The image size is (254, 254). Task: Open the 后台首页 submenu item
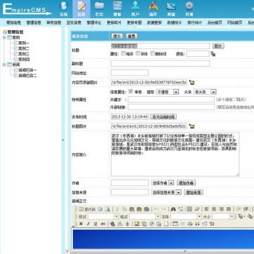coord(215,22)
